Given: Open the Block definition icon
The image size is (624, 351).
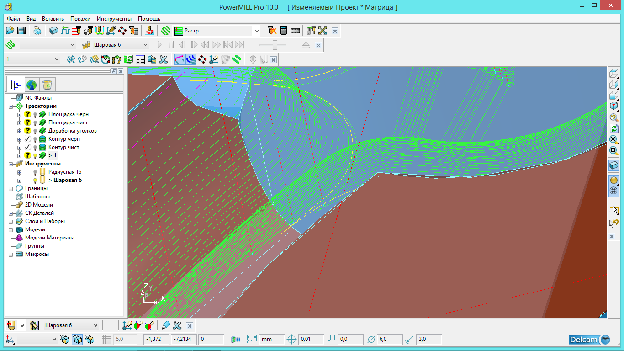Looking at the screenshot, I should pyautogui.click(x=54, y=31).
